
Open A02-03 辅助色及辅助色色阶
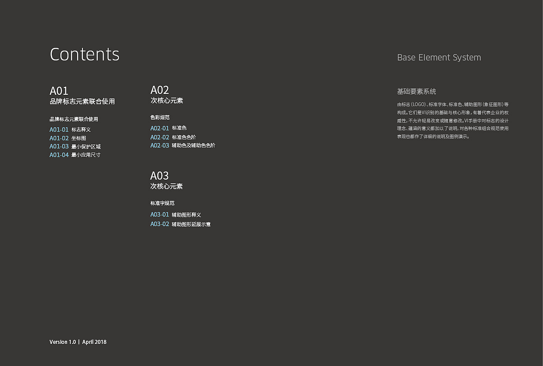(x=183, y=145)
